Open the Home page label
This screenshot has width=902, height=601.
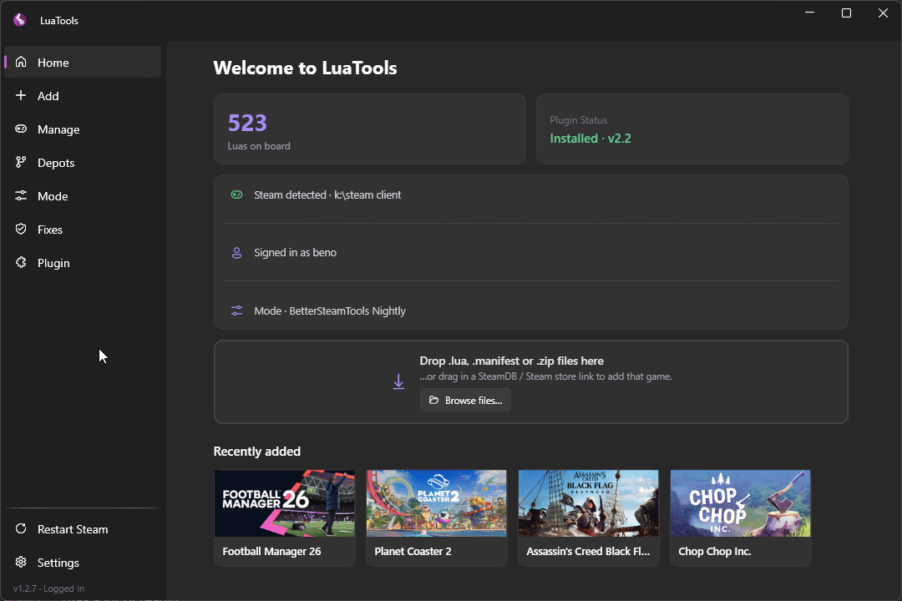(x=53, y=63)
